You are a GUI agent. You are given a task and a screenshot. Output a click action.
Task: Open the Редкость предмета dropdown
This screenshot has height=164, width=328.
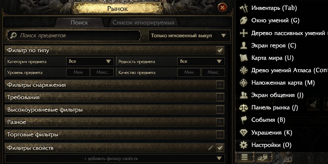(201, 62)
